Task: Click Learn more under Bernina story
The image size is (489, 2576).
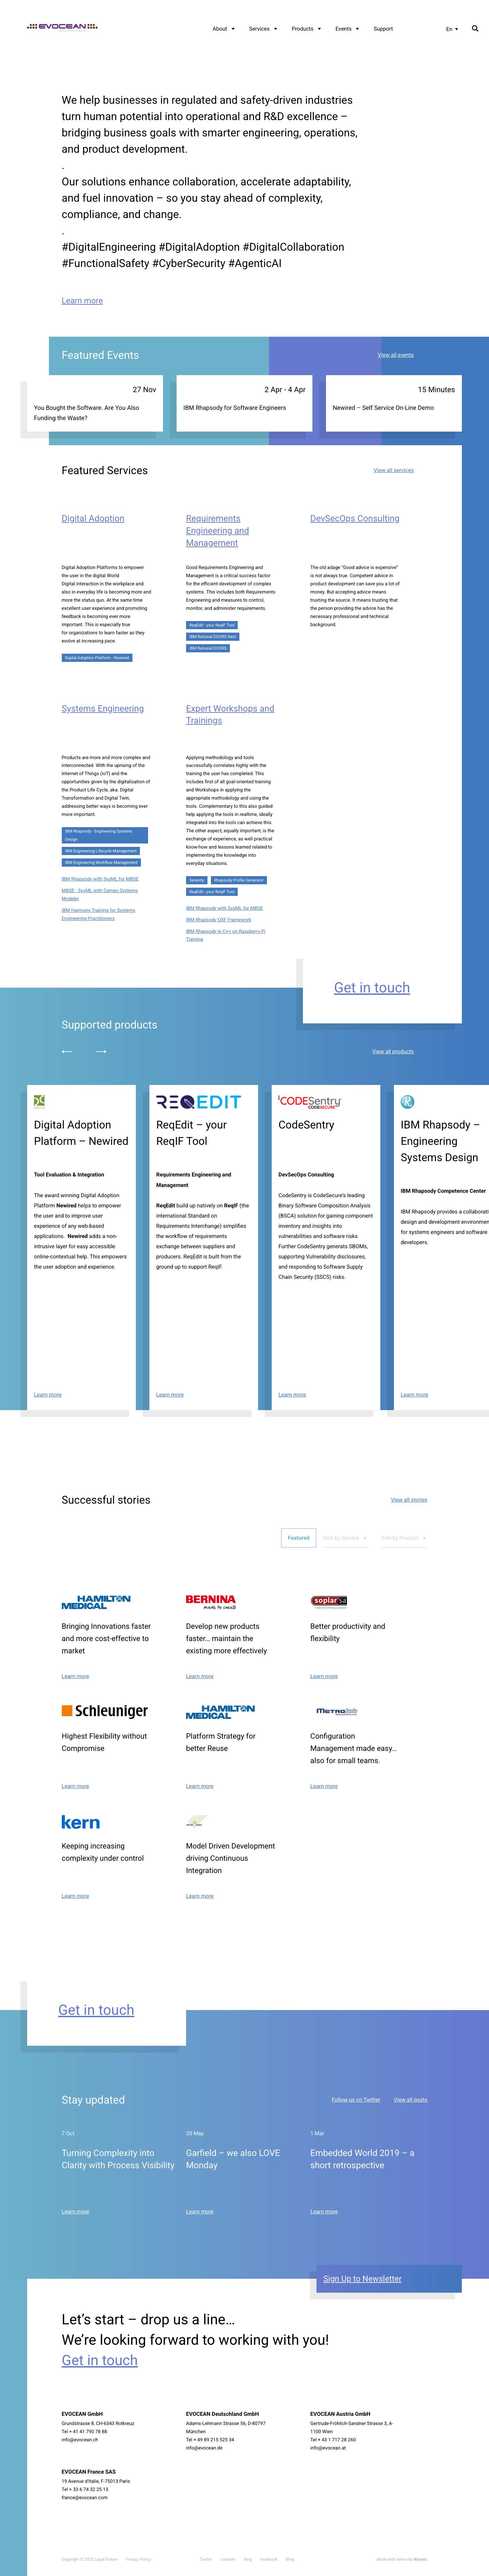Action: (x=200, y=1676)
